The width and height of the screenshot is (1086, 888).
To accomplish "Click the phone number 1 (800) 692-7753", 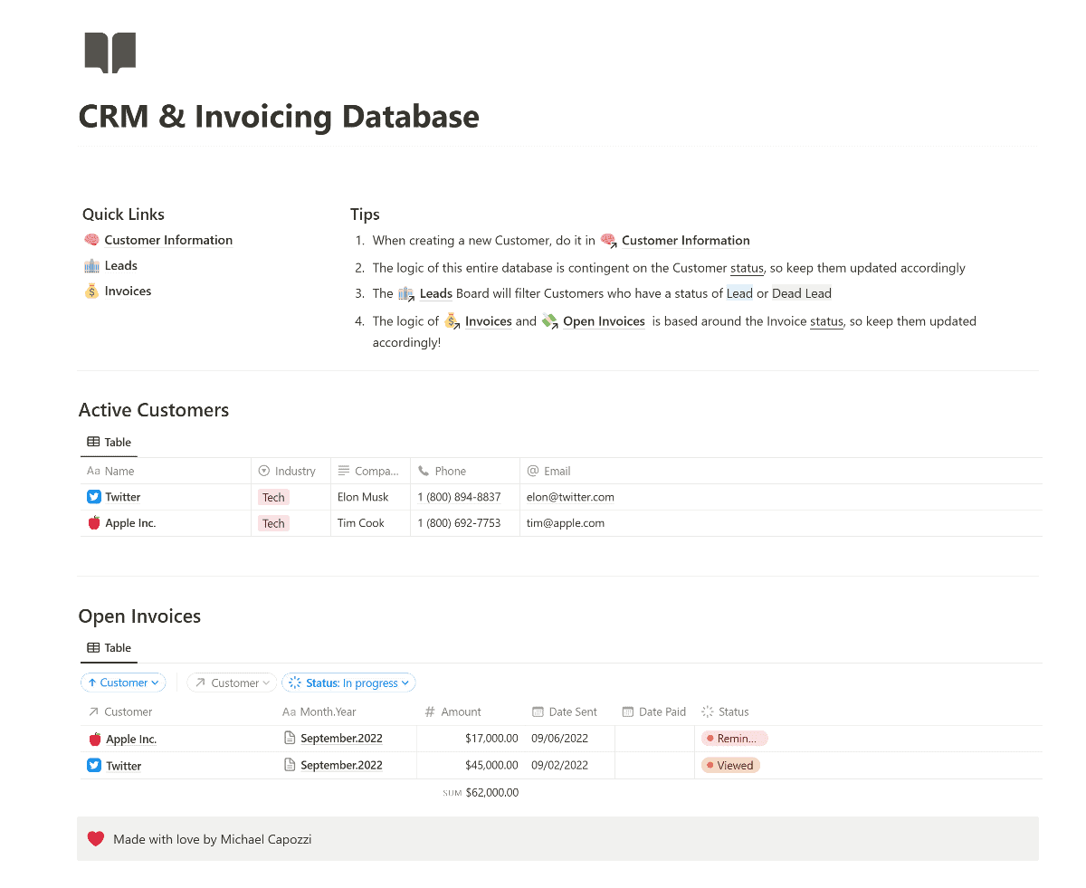I will click(x=459, y=523).
